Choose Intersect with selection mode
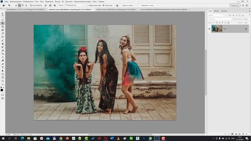The height and width of the screenshot is (141, 251). 26,5
